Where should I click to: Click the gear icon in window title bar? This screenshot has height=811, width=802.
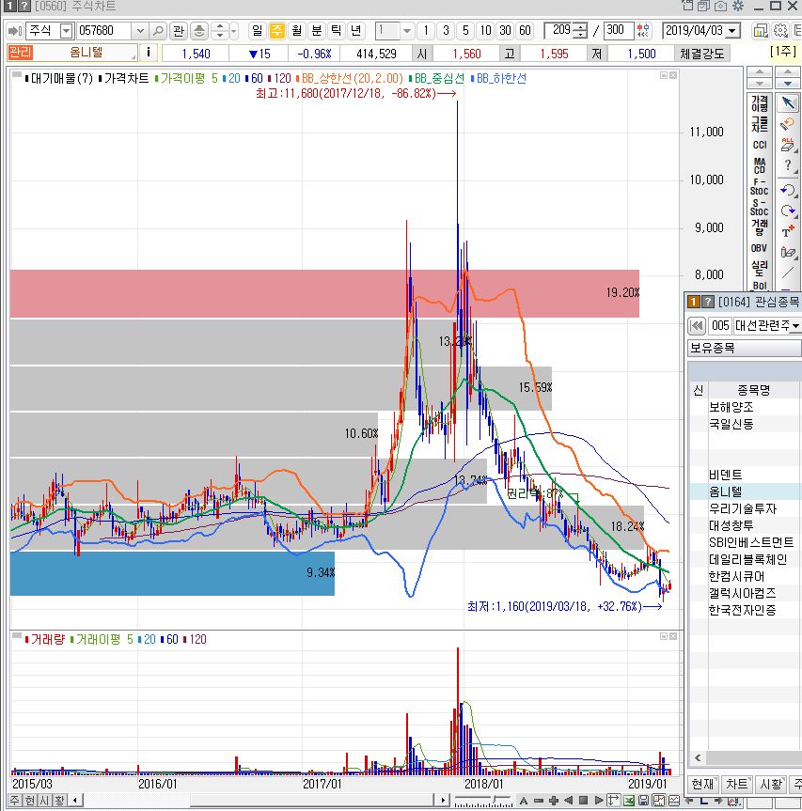pyautogui.click(x=738, y=6)
